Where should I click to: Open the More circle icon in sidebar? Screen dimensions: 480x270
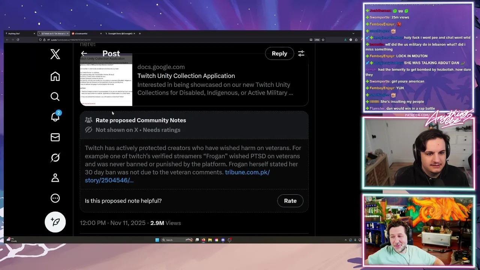point(55,198)
